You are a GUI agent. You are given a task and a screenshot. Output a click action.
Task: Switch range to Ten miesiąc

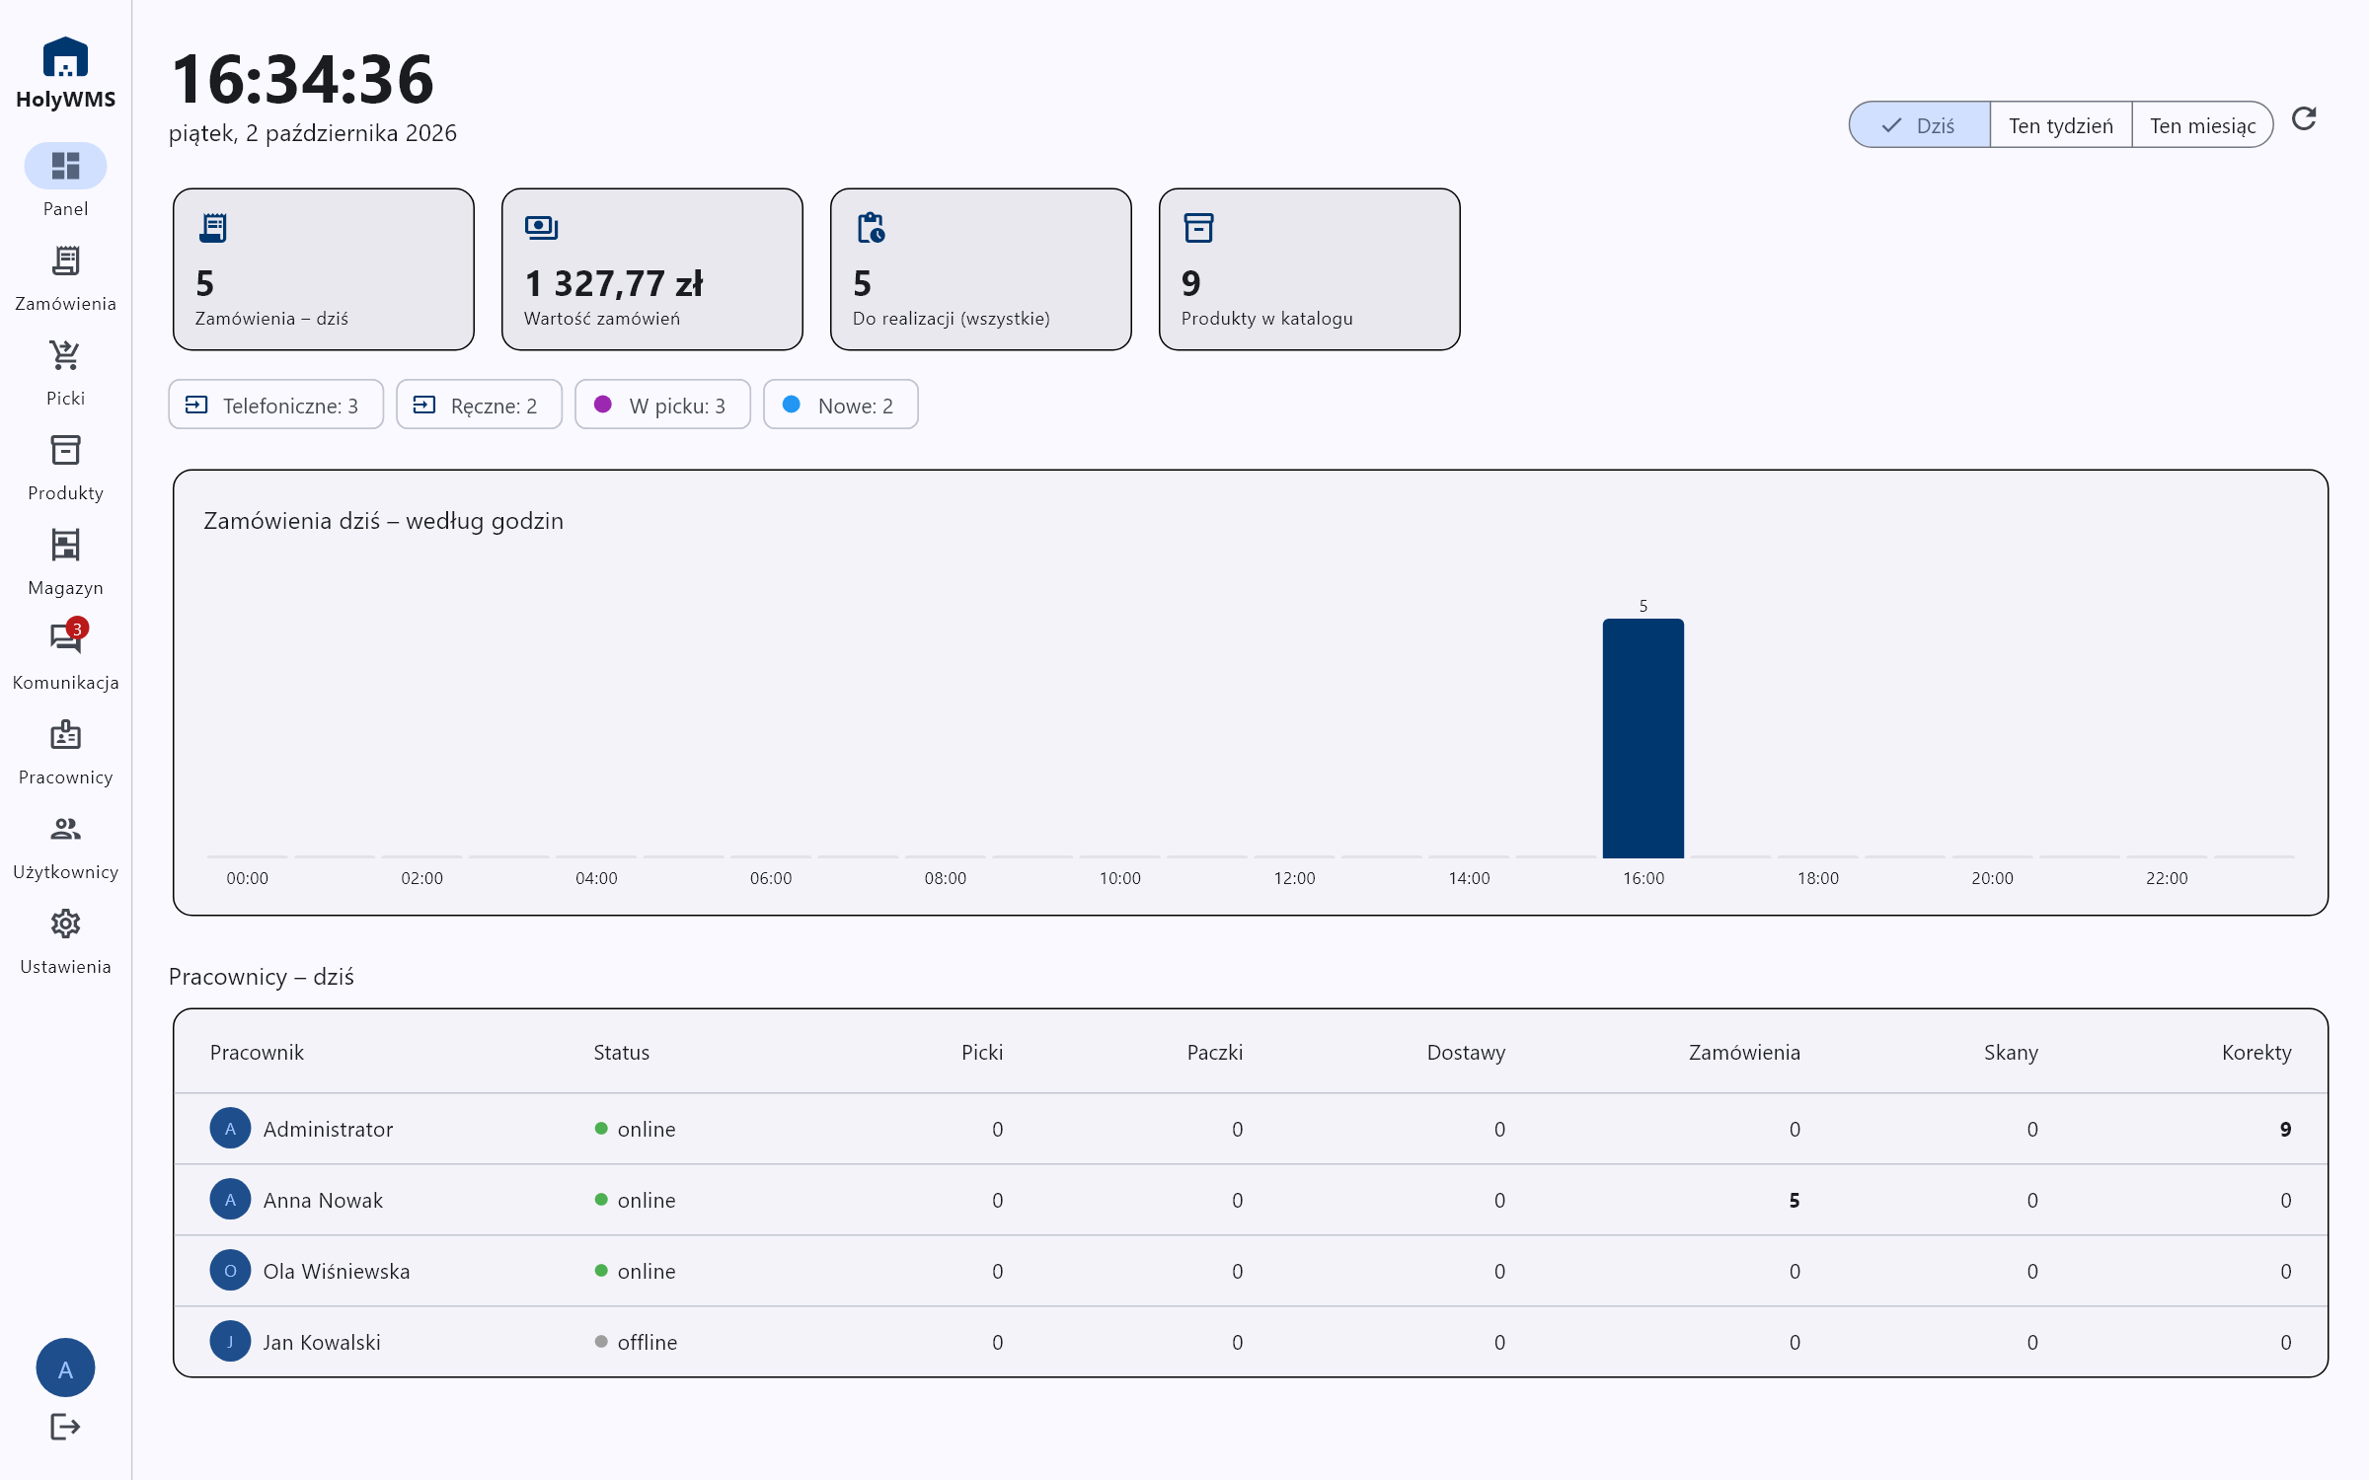coord(2202,125)
